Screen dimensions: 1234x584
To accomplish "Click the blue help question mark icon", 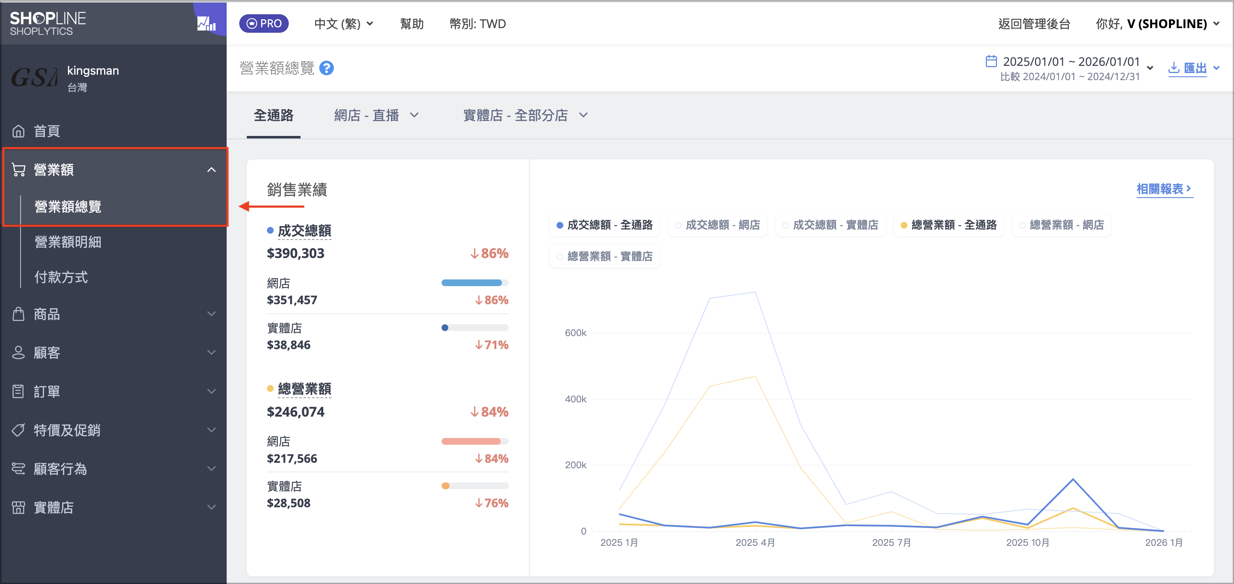I will pyautogui.click(x=326, y=68).
